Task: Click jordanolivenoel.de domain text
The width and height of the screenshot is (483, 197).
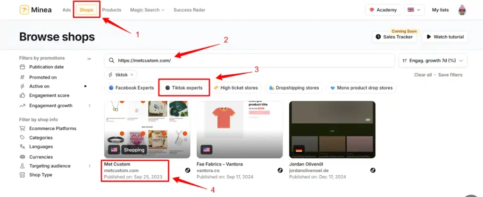Action: 308,171
